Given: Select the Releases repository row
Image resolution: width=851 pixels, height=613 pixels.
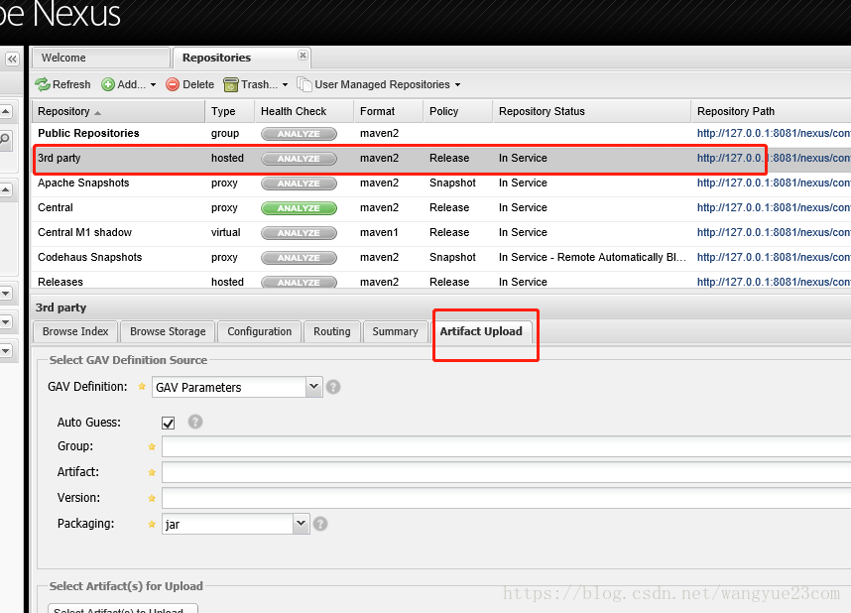Looking at the screenshot, I should coord(440,282).
